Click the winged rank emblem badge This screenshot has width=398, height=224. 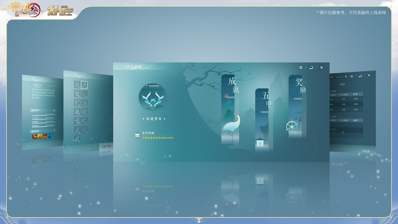pyautogui.click(x=153, y=98)
